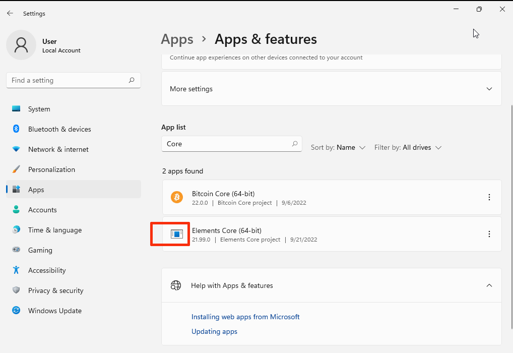Image resolution: width=513 pixels, height=353 pixels.
Task: Open Windows Update settings
Action: tap(54, 311)
